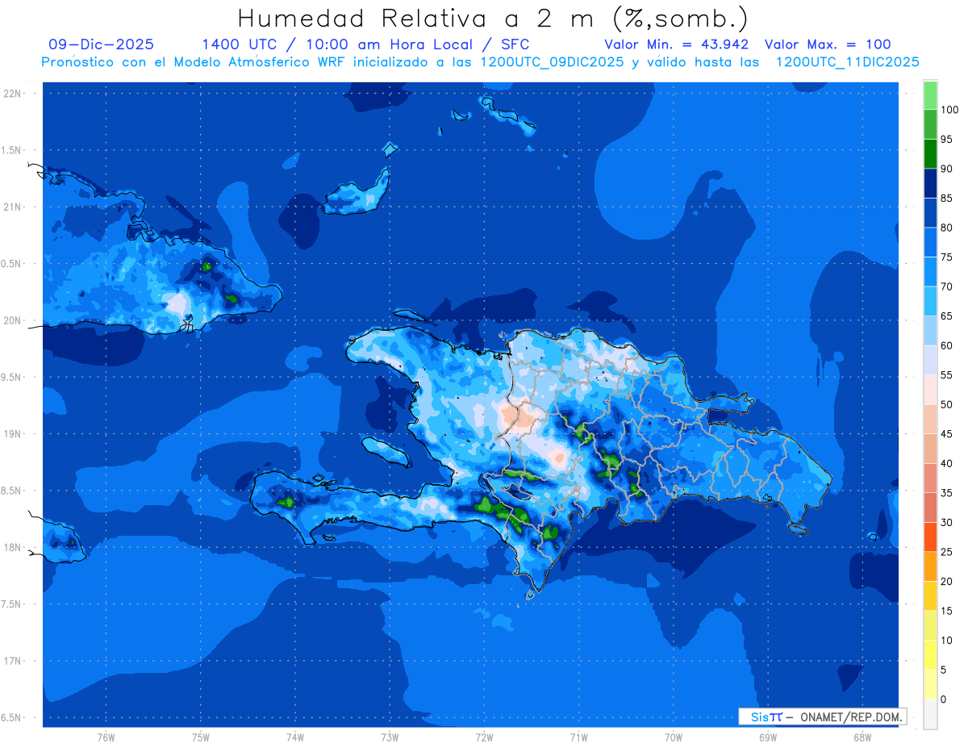
Task: Click the colorbar label '30'
Action: 947,522
